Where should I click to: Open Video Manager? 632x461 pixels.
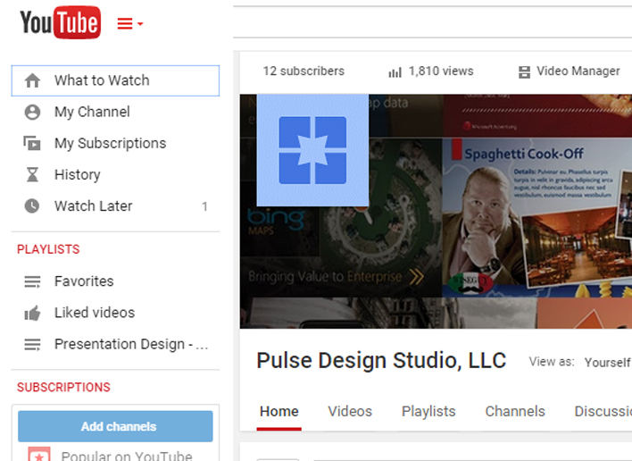pos(578,71)
